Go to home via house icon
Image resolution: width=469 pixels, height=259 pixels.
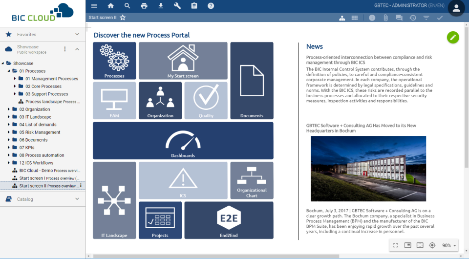click(x=111, y=6)
